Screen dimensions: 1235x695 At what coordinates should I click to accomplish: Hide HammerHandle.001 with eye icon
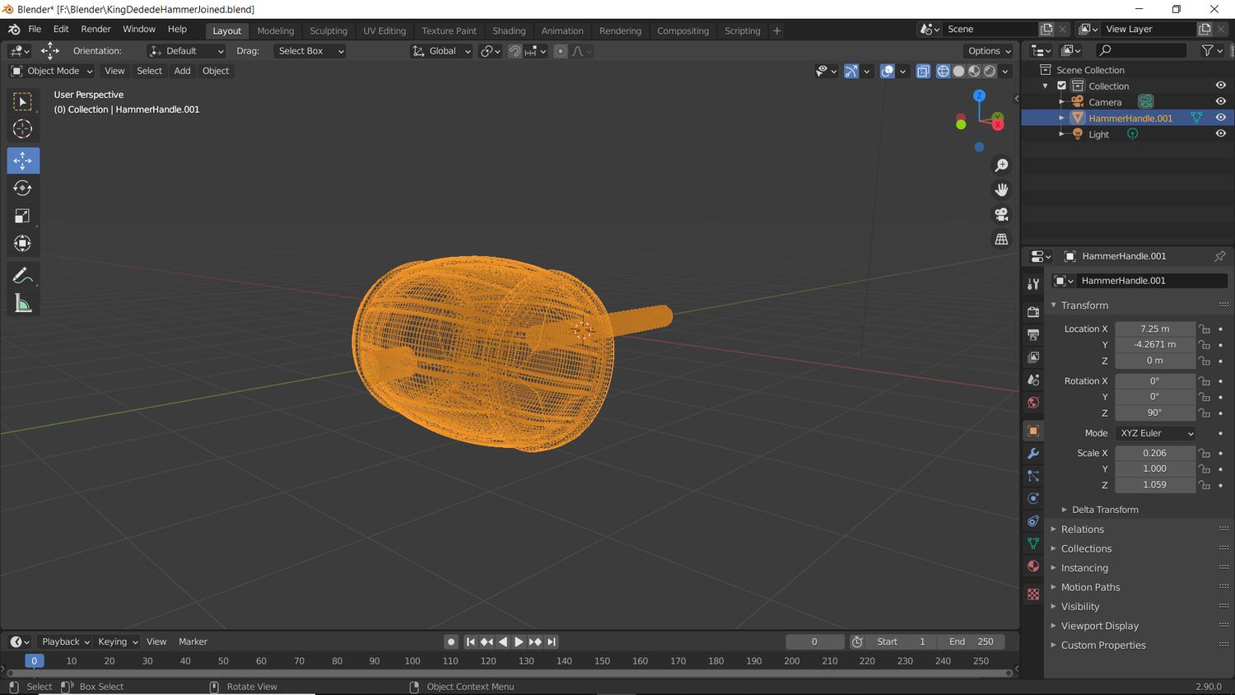tap(1220, 118)
